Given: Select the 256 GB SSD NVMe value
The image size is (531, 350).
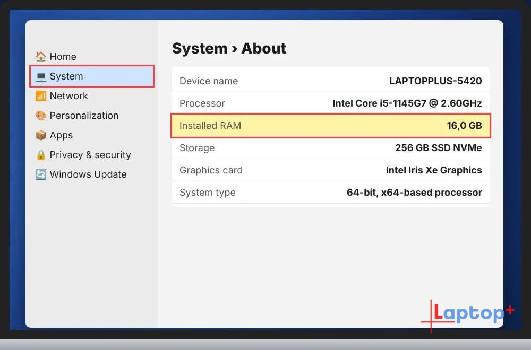Looking at the screenshot, I should click(439, 148).
